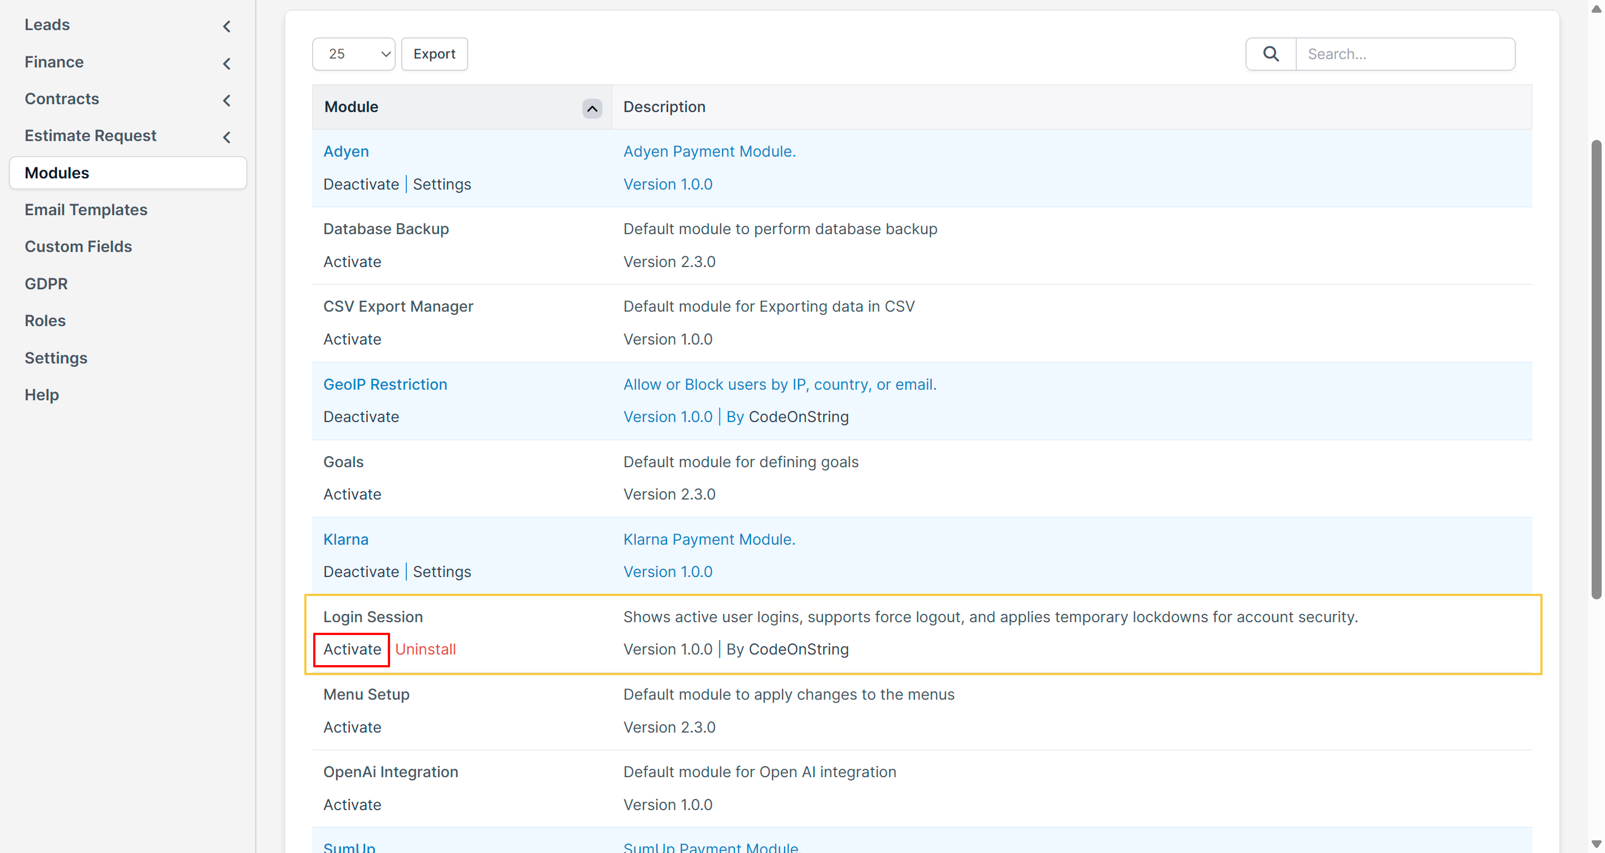Toggle Module column sort arrow
1605x853 pixels.
coord(592,109)
